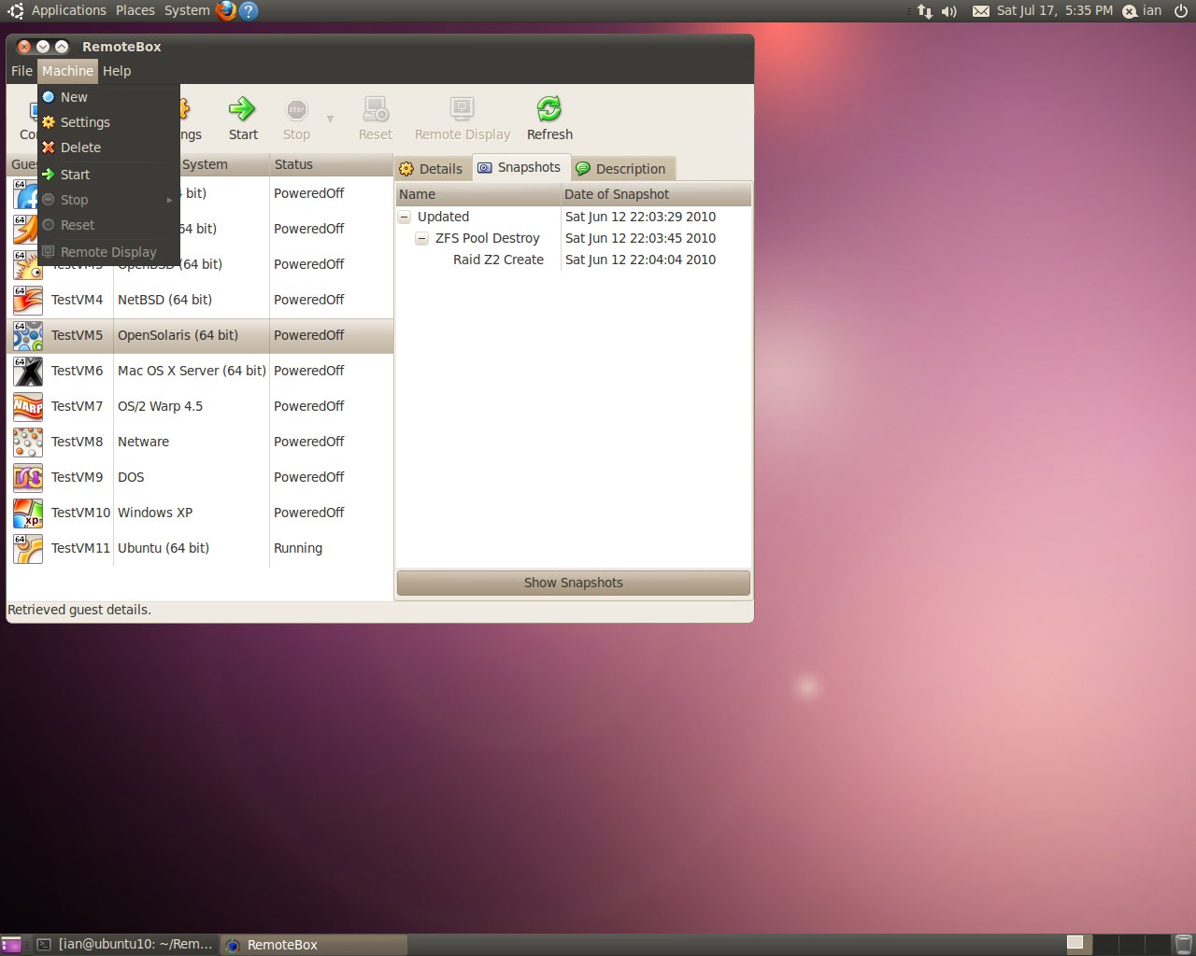This screenshot has width=1196, height=956.
Task: Click the Running status of TestVM11
Action: pyautogui.click(x=298, y=548)
